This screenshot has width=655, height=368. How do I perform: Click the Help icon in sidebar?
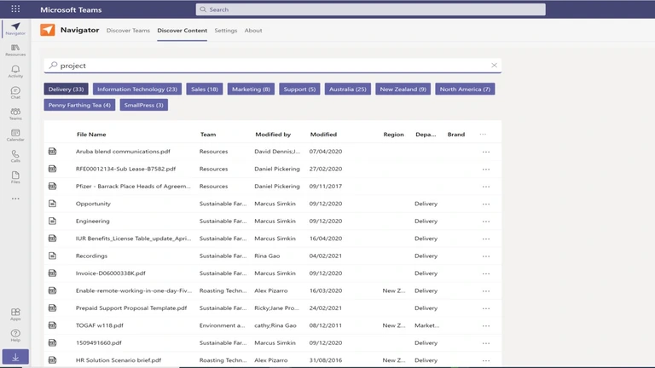click(15, 335)
